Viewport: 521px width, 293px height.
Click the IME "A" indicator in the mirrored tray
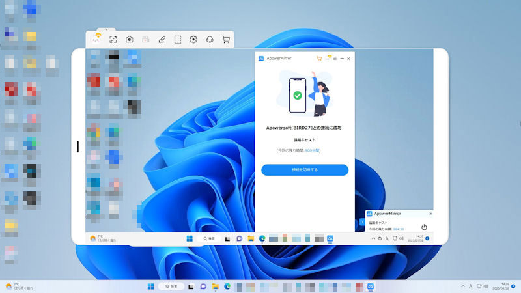pyautogui.click(x=387, y=238)
